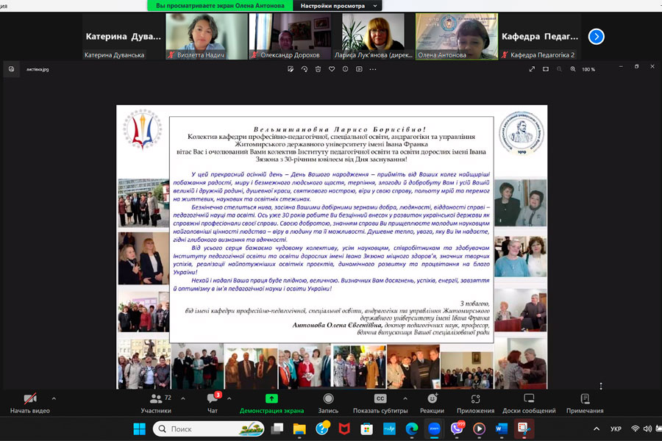
Task: Open volume control in system tray
Action: coord(647,429)
